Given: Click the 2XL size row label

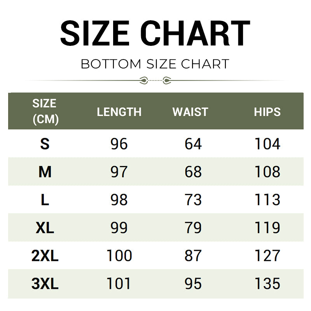Looking at the screenshot, I should point(45,256).
